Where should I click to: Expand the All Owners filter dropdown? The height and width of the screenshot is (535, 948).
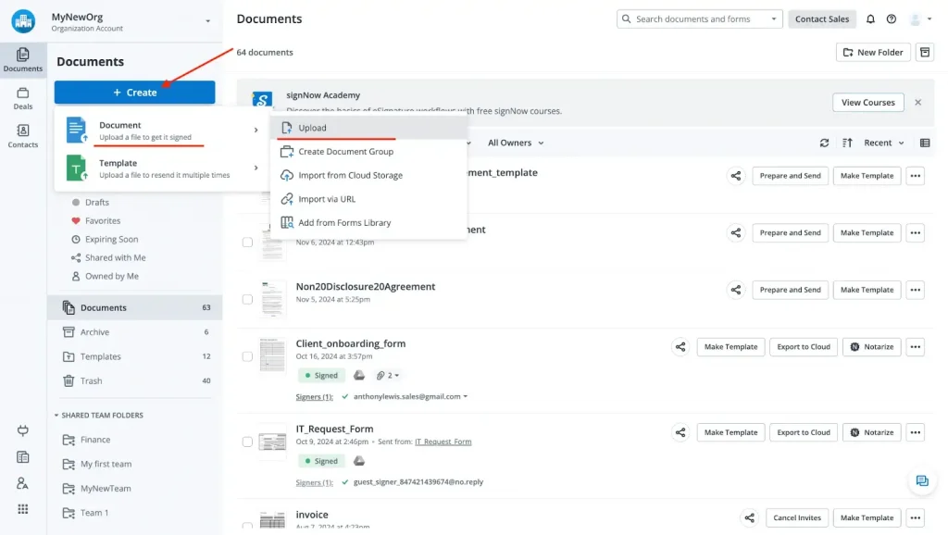(516, 143)
